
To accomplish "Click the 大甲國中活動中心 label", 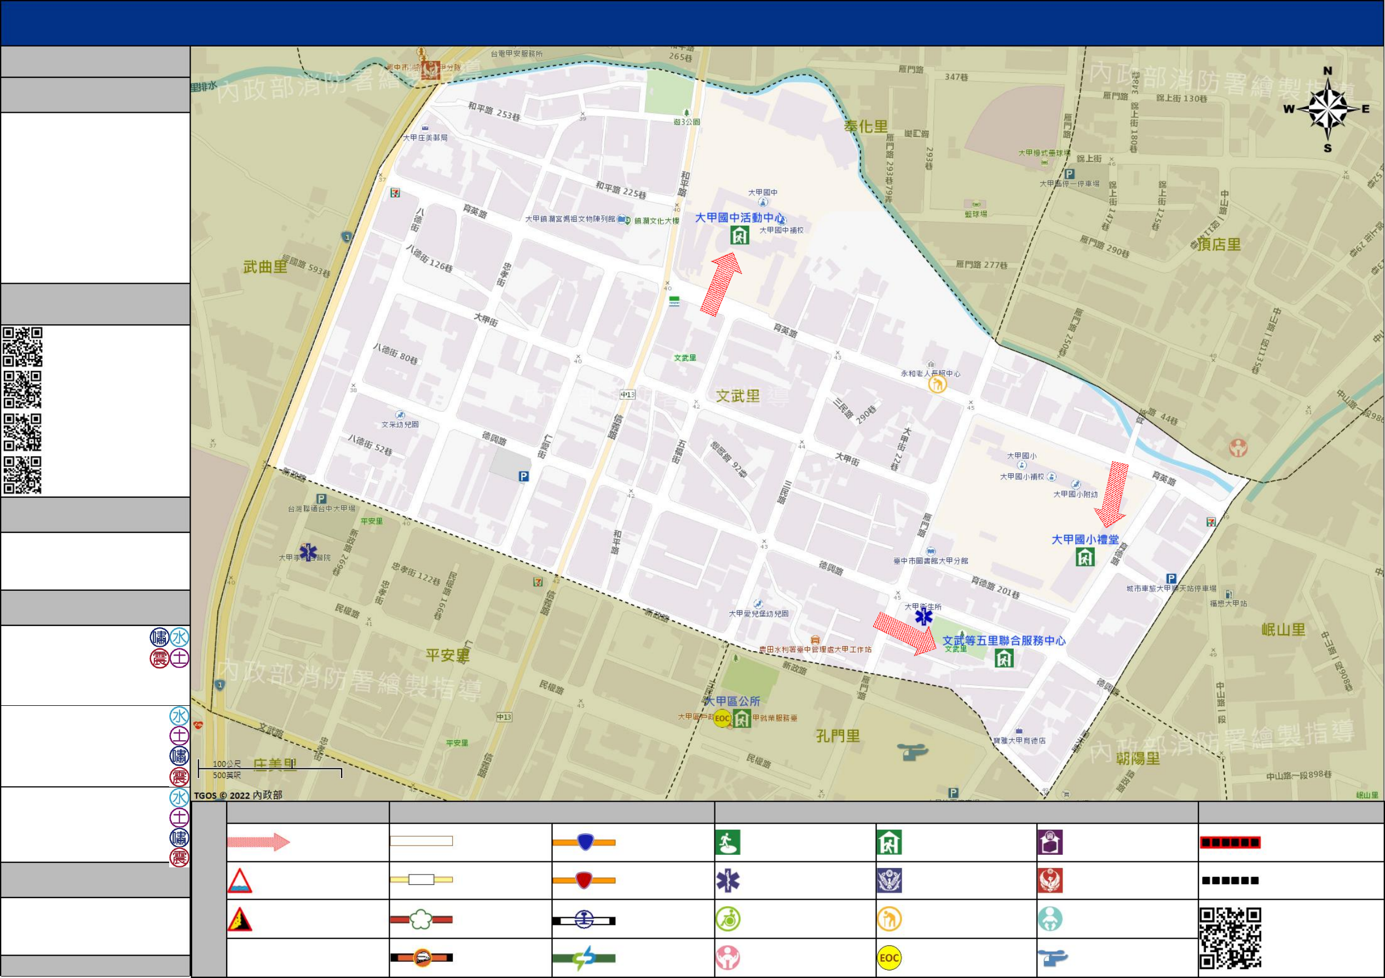I will click(740, 218).
